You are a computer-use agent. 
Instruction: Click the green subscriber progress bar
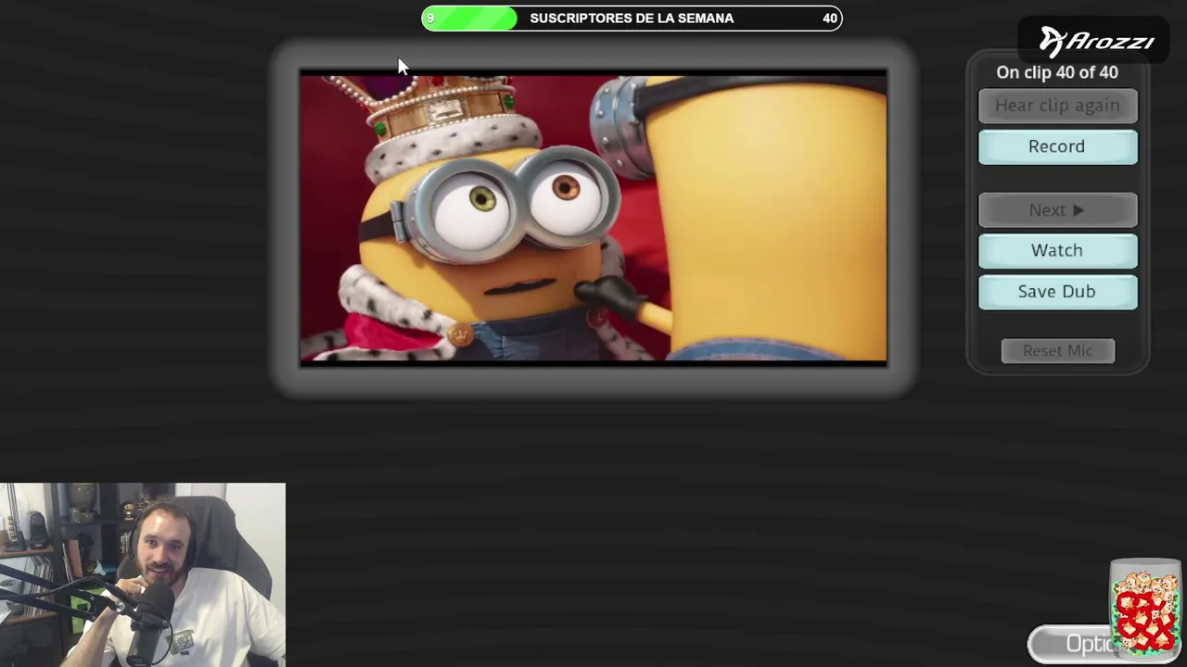tap(470, 18)
